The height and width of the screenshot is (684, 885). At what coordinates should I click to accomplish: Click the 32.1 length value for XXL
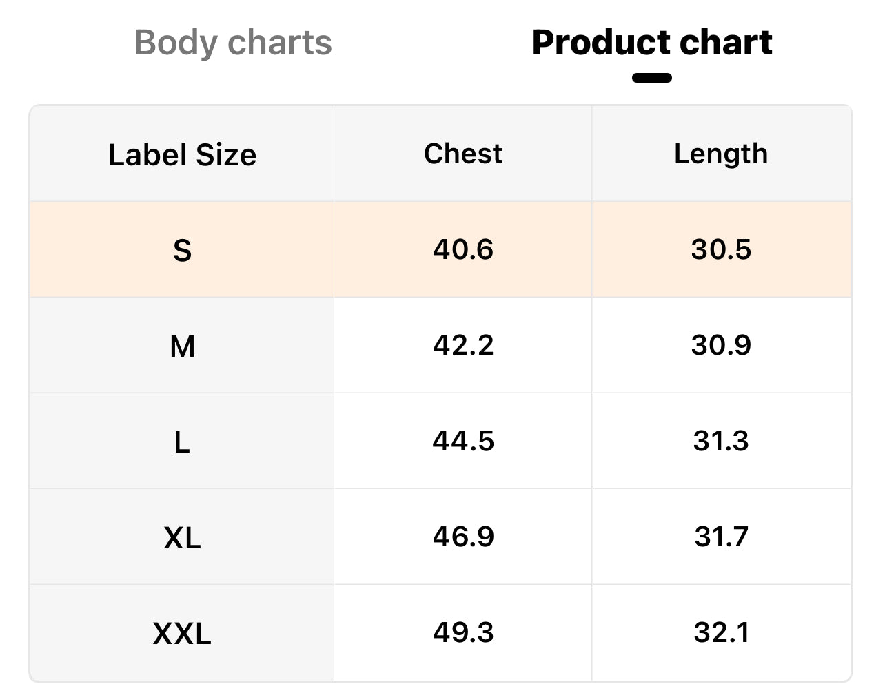click(x=721, y=632)
